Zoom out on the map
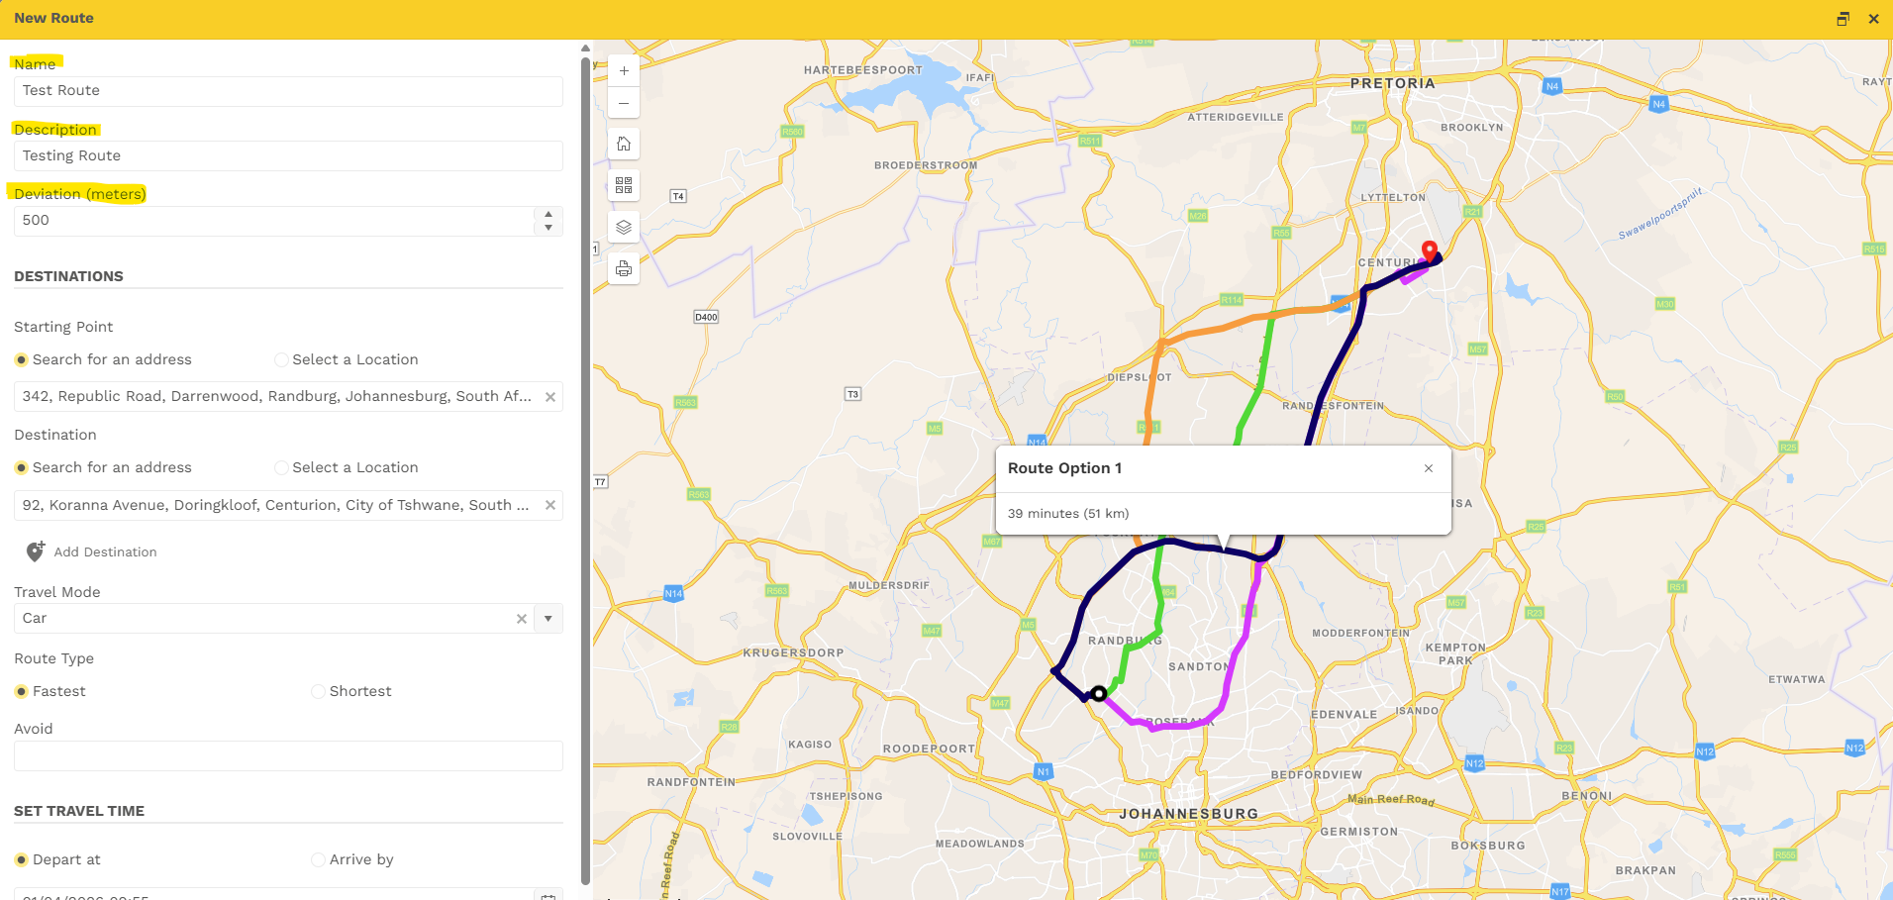1893x900 pixels. (x=624, y=103)
